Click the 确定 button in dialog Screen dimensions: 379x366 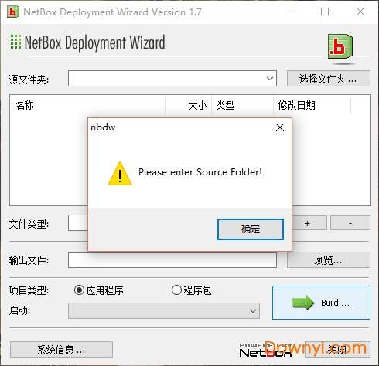pyautogui.click(x=251, y=229)
